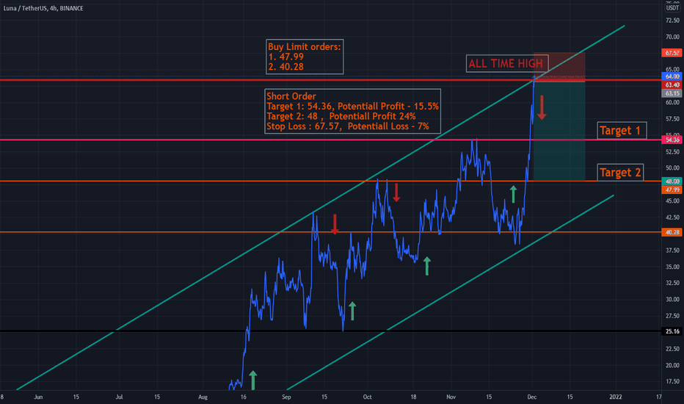684x404 pixels.
Task: Select the Target 1 label
Action: (621, 131)
